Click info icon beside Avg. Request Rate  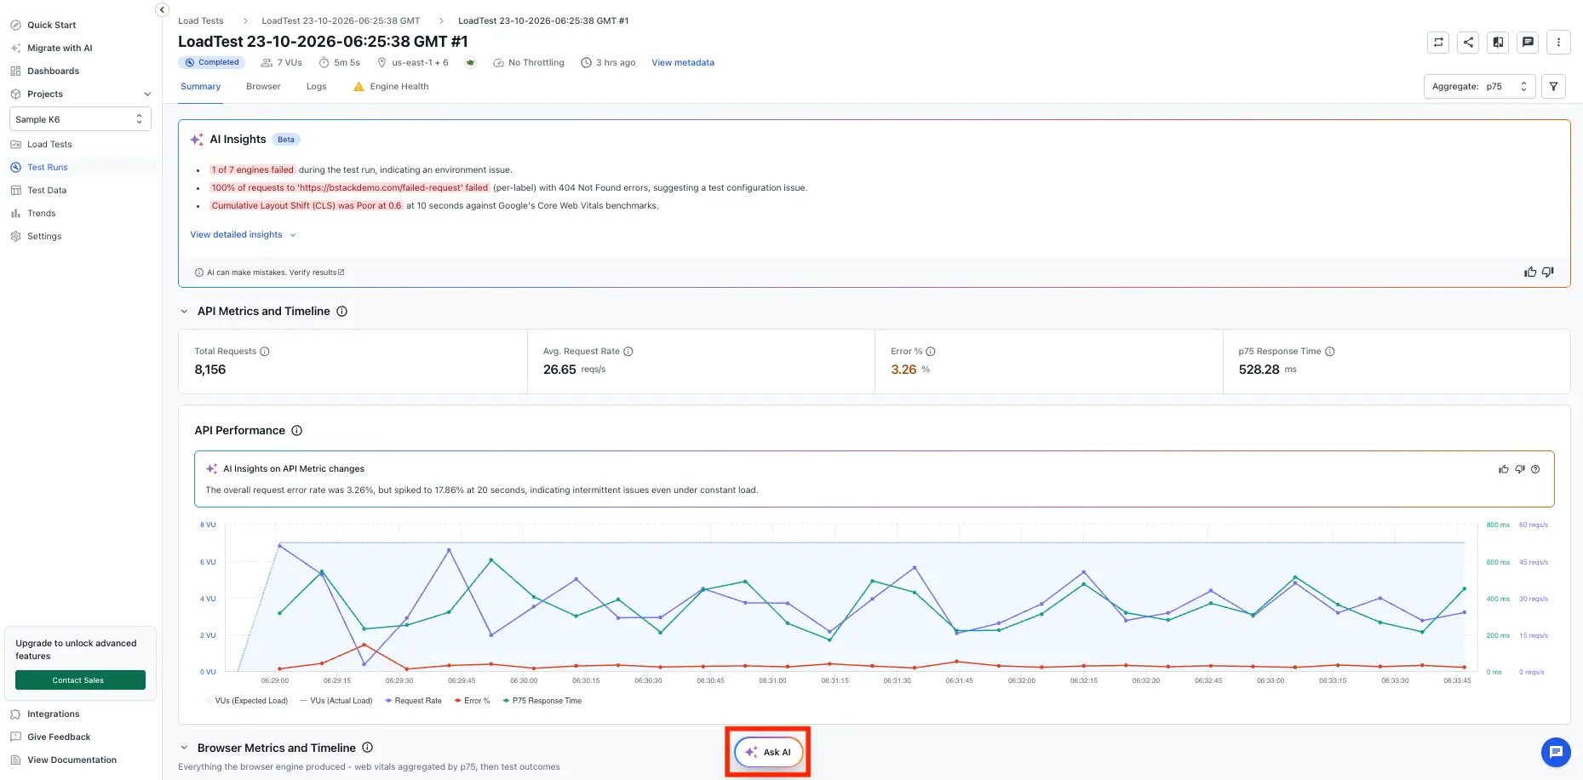pos(628,352)
